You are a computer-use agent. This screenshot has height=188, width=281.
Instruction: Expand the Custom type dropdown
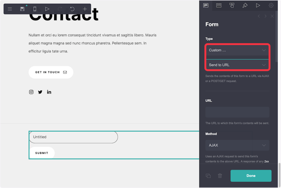point(237,50)
